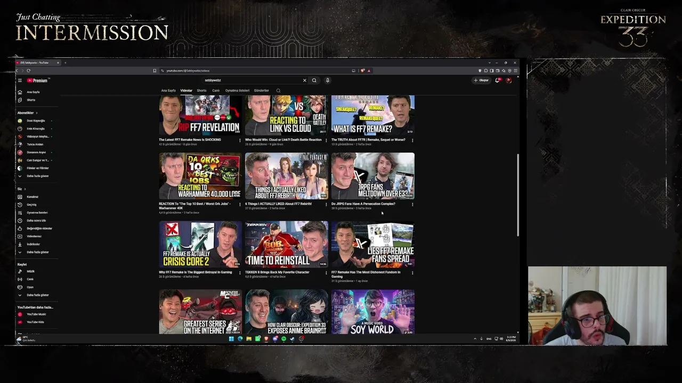This screenshot has width=682, height=383.
Task: Open Filmler ve Filmler subscription channel
Action: tap(37, 168)
